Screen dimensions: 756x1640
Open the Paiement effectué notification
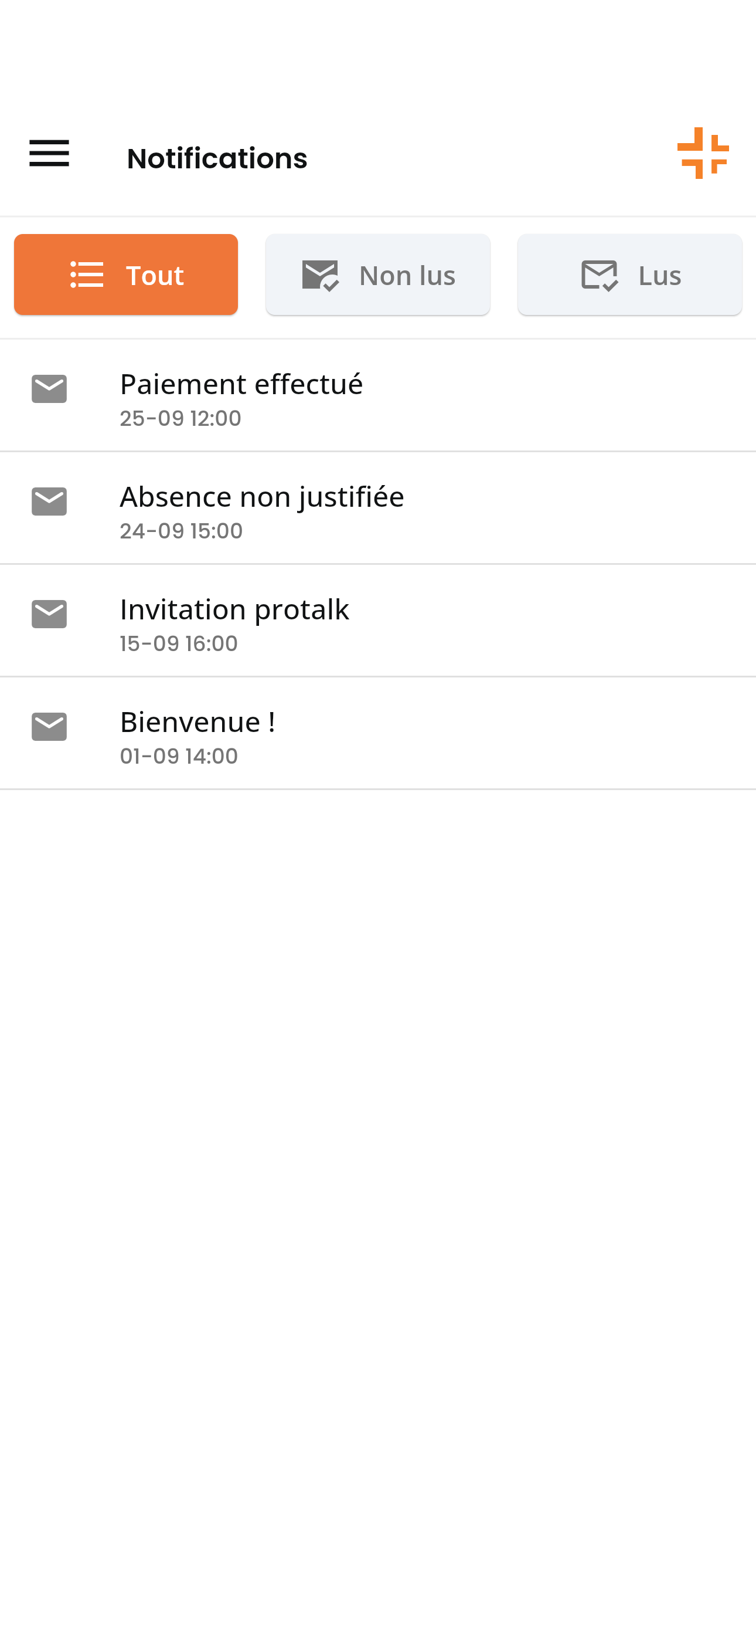pos(241,384)
